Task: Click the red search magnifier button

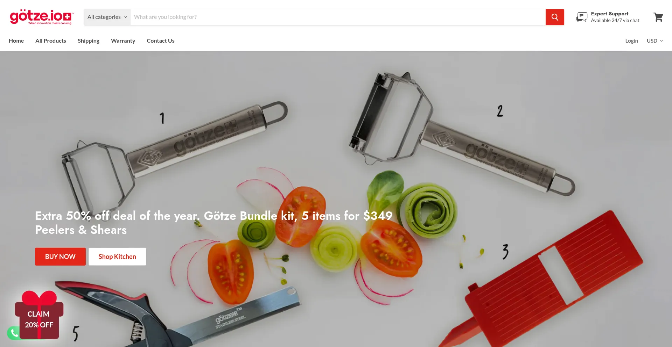Action: coord(555,17)
